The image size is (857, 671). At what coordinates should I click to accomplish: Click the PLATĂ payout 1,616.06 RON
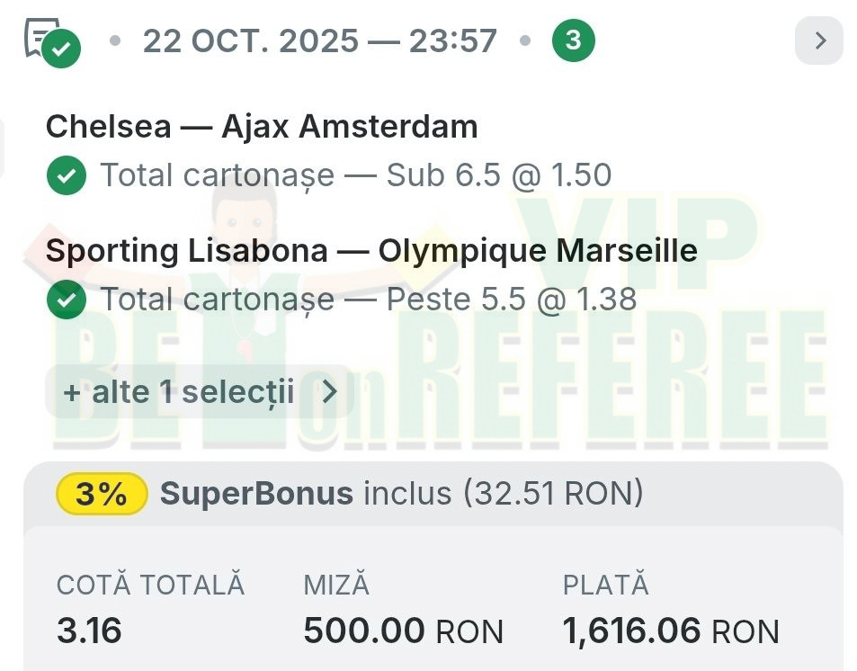tap(670, 631)
